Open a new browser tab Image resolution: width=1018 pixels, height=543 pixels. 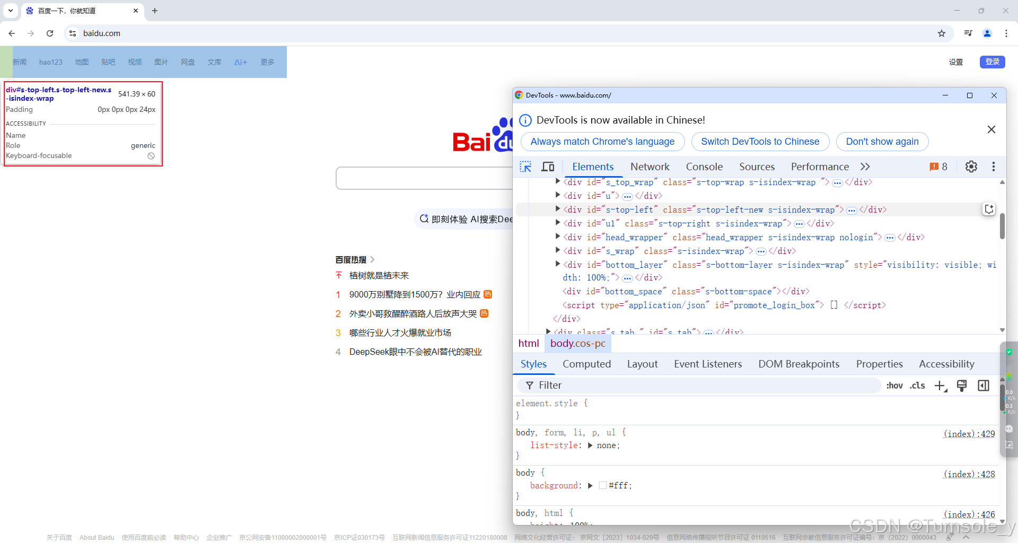(x=155, y=11)
